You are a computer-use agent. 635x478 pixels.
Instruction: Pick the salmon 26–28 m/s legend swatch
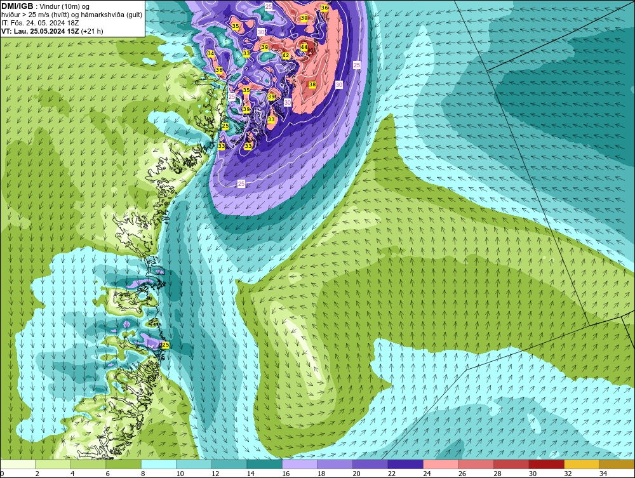tap(476, 464)
